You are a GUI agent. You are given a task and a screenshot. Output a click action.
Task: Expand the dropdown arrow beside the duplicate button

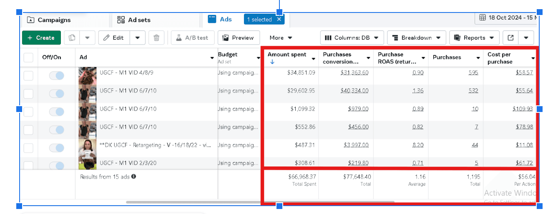click(87, 37)
